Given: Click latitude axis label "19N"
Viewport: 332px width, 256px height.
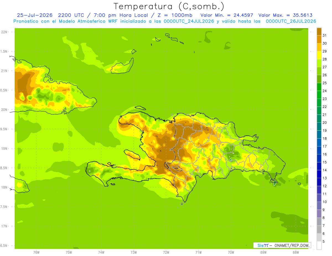Looking at the screenshot, I should 4,149.
